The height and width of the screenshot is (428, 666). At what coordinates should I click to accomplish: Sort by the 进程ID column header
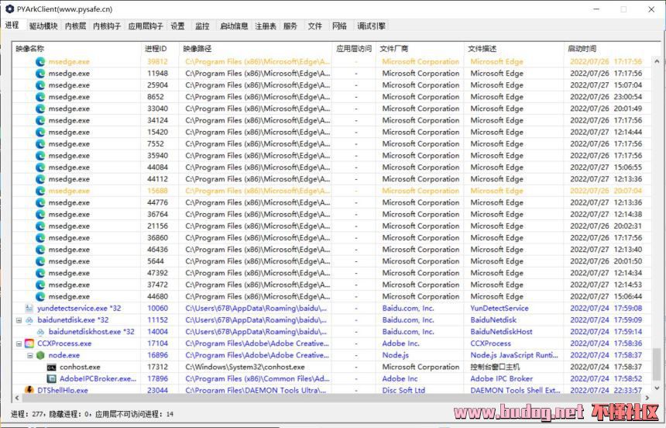pos(160,49)
